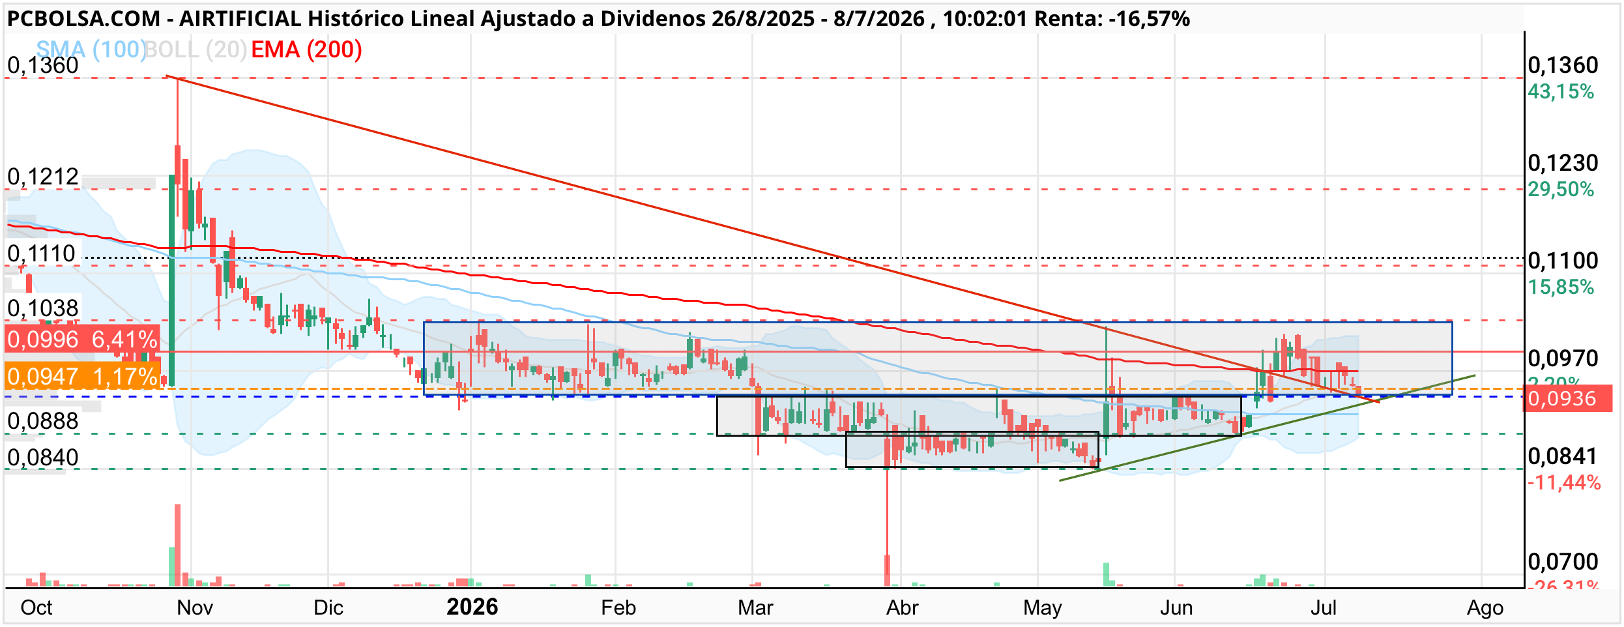Click the 29,50% percentage label
Screen dimensions: 1624x627
[1561, 189]
